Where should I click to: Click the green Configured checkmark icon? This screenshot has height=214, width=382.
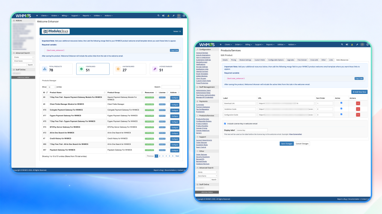[81, 69]
